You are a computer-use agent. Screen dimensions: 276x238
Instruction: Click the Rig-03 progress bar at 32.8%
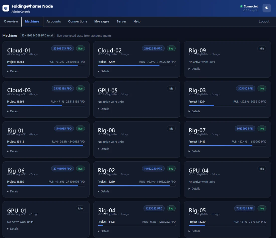coord(227,106)
